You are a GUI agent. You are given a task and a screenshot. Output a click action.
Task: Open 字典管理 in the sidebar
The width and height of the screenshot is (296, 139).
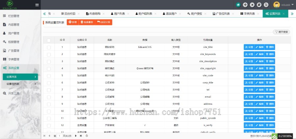point(13,59)
